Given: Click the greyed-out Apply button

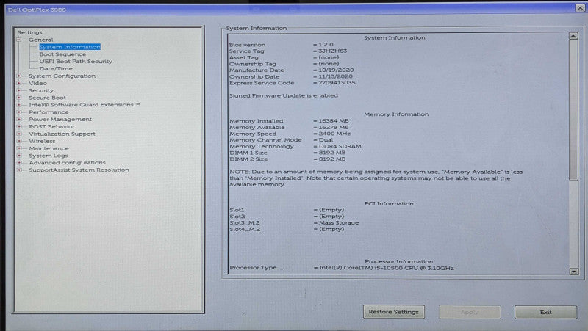Looking at the screenshot, I should (x=470, y=312).
